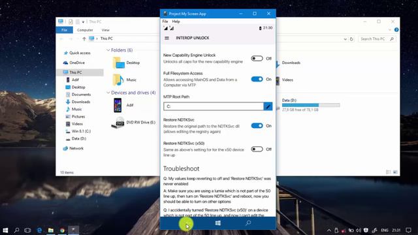418x235 pixels.
Task: Open the hamburger menu in Interop Unlock
Action: click(167, 38)
